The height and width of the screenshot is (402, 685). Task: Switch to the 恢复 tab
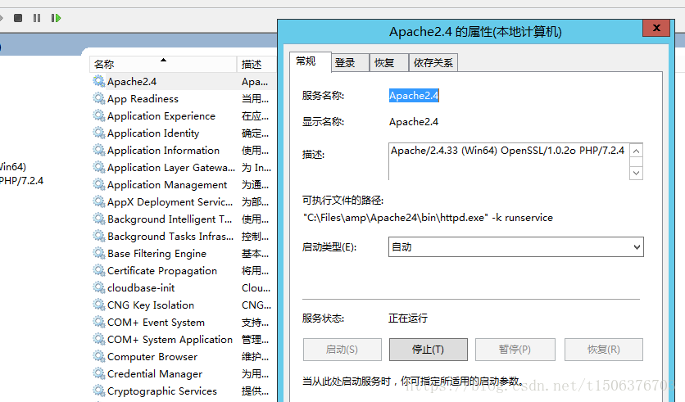pos(389,63)
